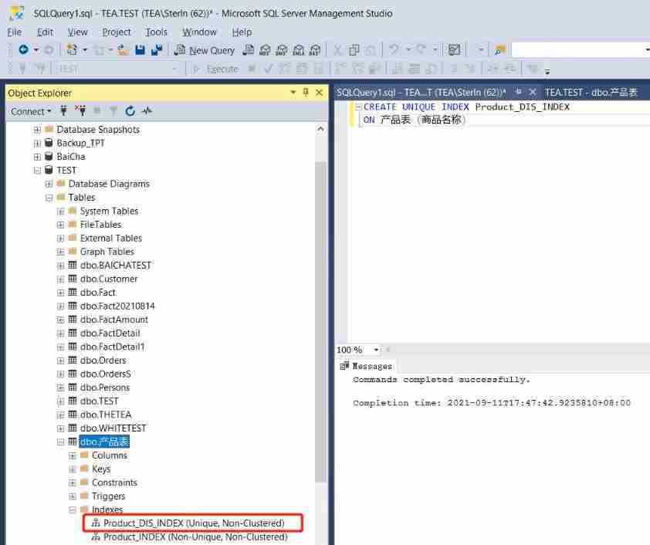Open the Tools menu

pyautogui.click(x=156, y=32)
